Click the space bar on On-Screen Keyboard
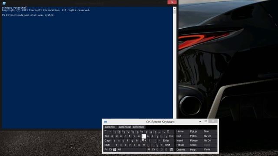Viewport: 278px width, 156px height. 134,149
